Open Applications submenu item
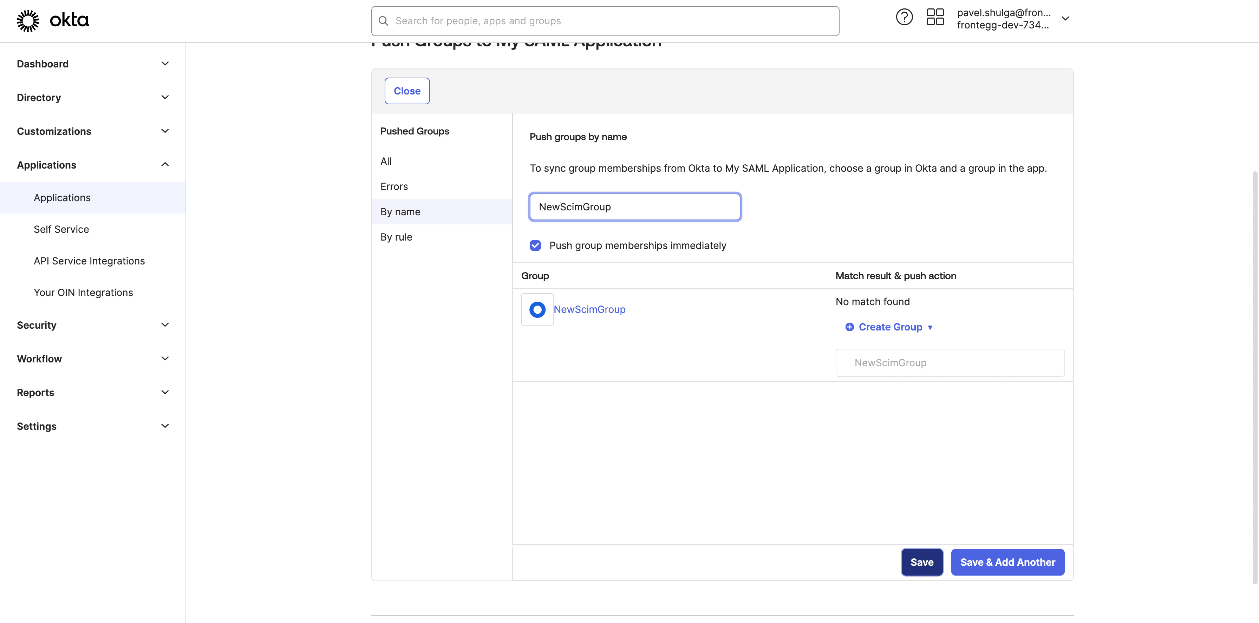Viewport: 1259px width, 623px height. 93,197
